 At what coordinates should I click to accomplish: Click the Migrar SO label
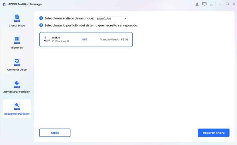[17, 48]
